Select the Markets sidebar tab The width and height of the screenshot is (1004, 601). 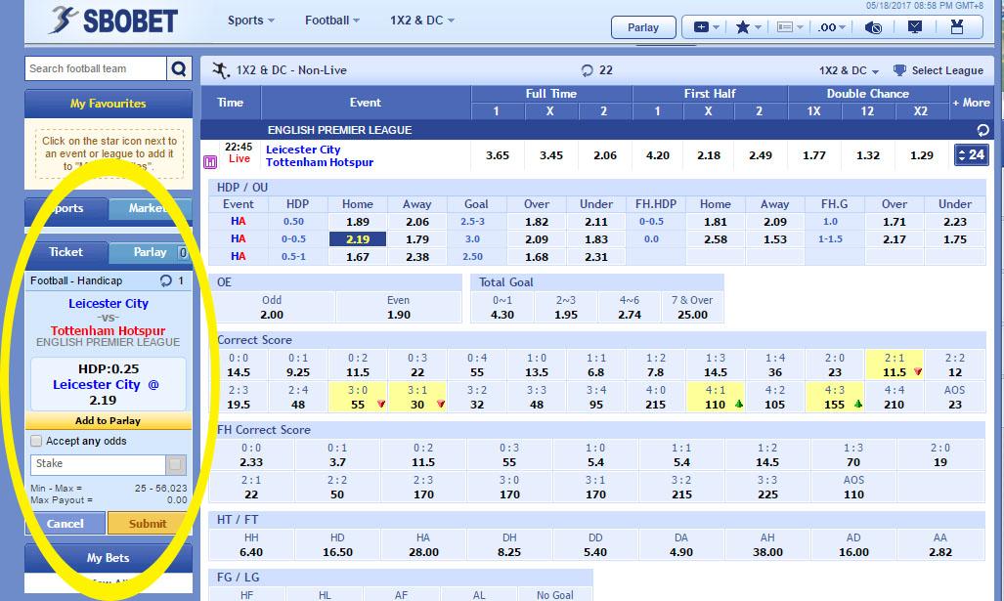[150, 208]
